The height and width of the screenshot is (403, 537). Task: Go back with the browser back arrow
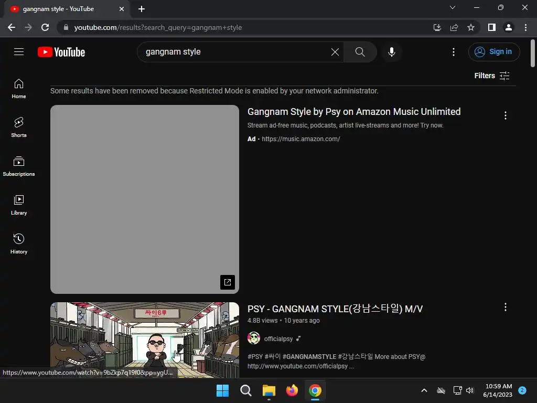click(x=12, y=27)
